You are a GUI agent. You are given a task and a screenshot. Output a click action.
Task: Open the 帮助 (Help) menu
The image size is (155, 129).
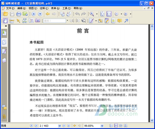pyautogui.click(x=78, y=8)
